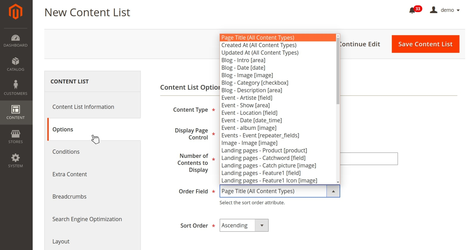Viewport: 474px width, 250px height.
Task: Open the Sort Order dropdown
Action: click(x=244, y=225)
